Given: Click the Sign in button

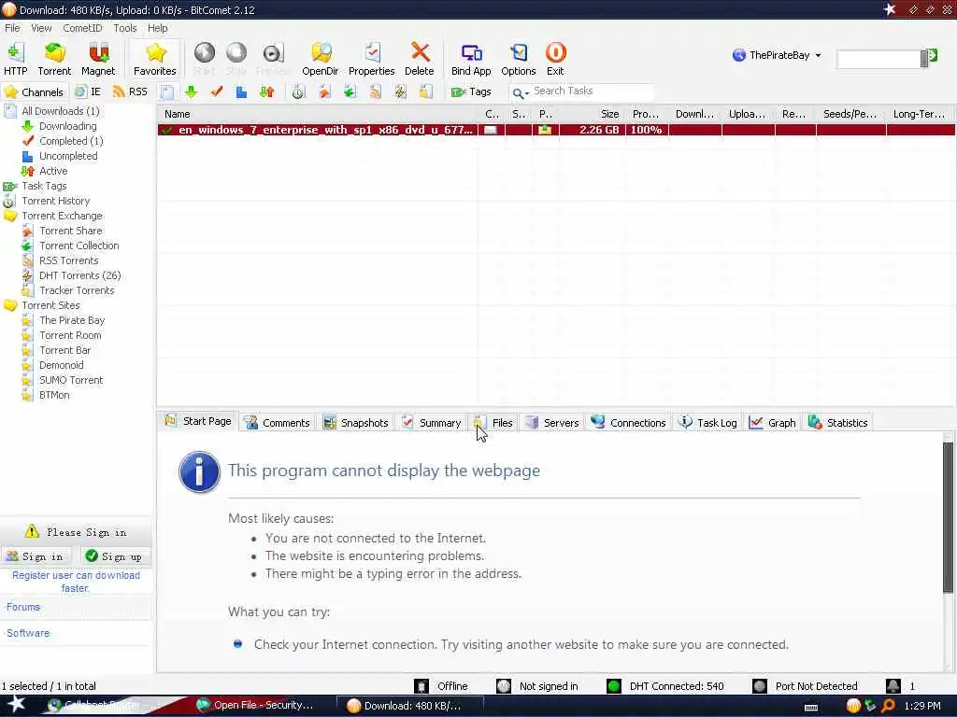Looking at the screenshot, I should click(x=36, y=556).
